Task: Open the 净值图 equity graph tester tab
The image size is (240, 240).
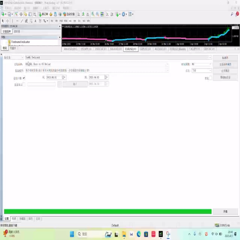Action: [x=23, y=219]
